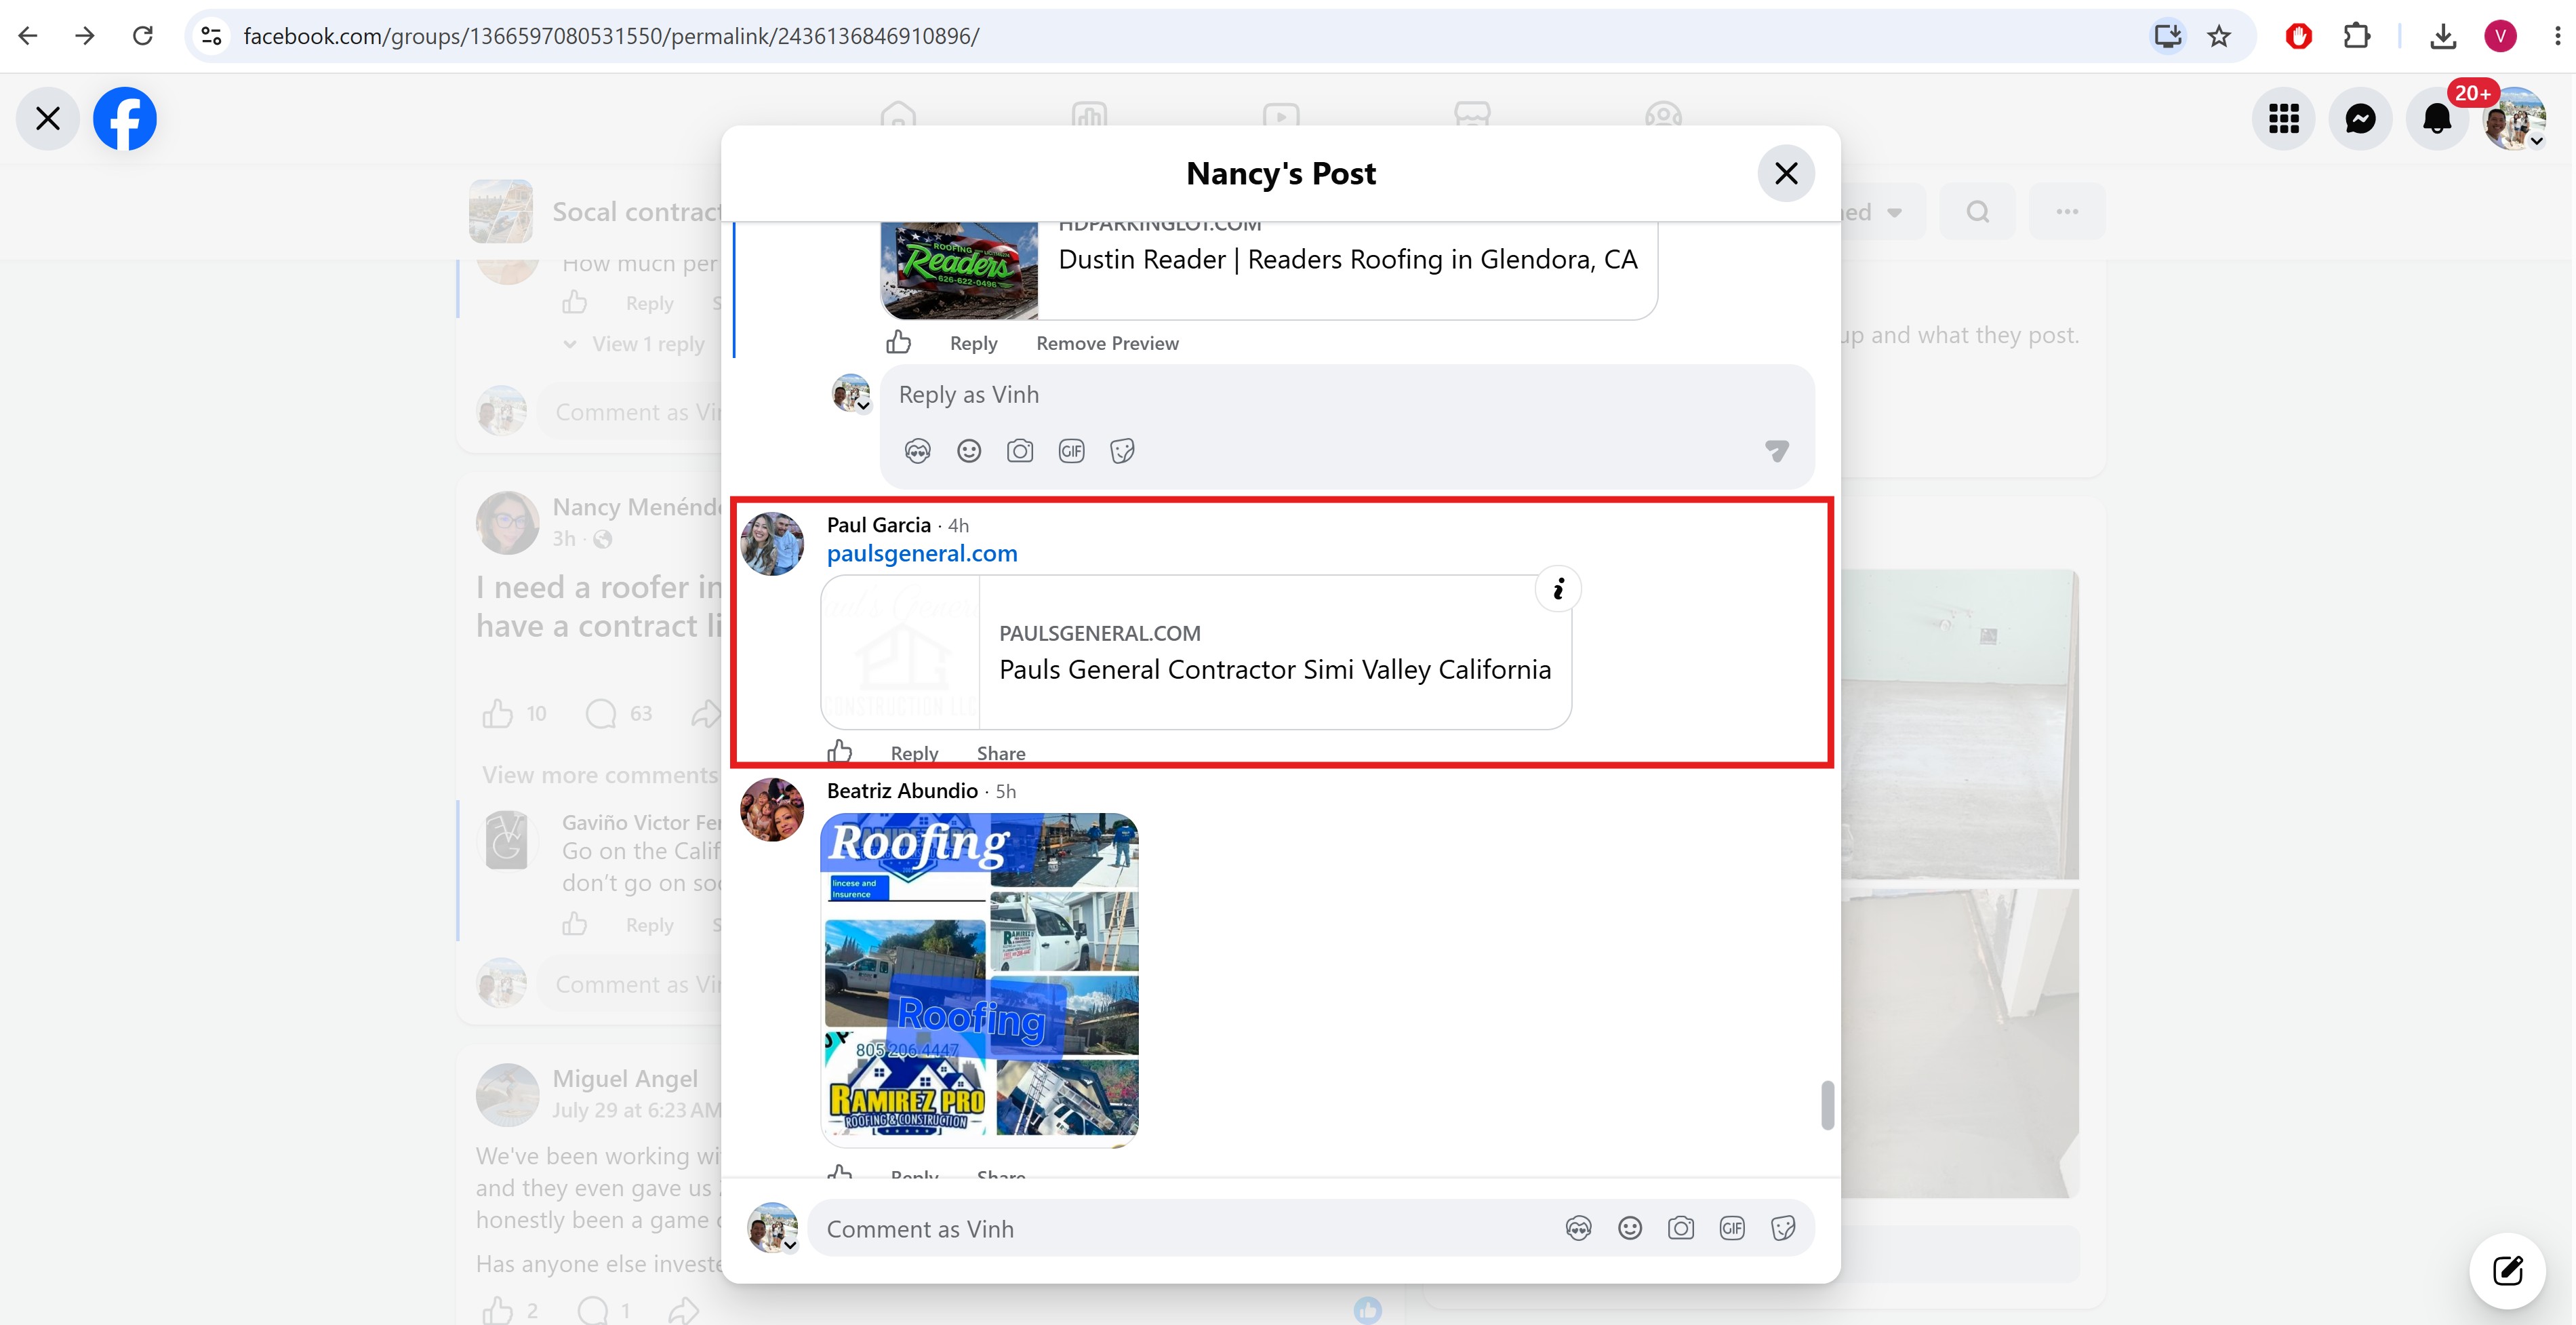Viewport: 2576px width, 1325px height.
Task: Open Paul Garcia's profile picture
Action: pos(772,544)
